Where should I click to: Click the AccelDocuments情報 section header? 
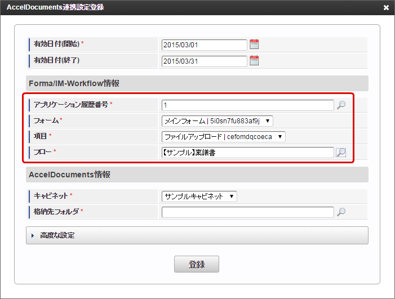[197, 175]
